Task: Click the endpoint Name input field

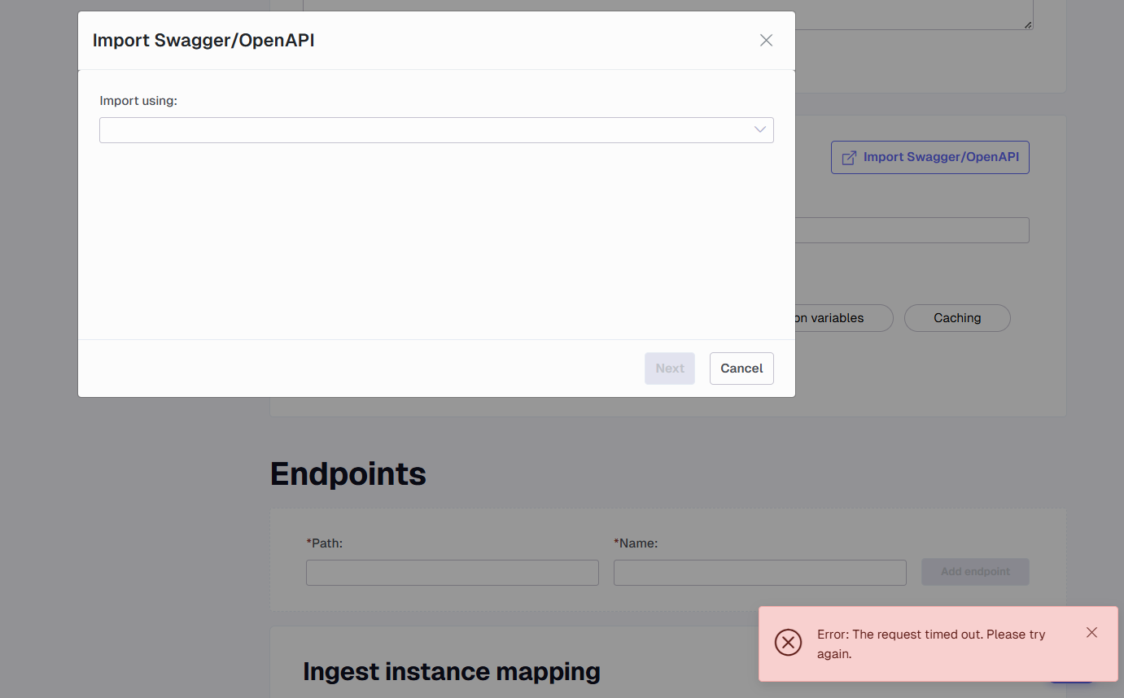Action: click(x=760, y=573)
